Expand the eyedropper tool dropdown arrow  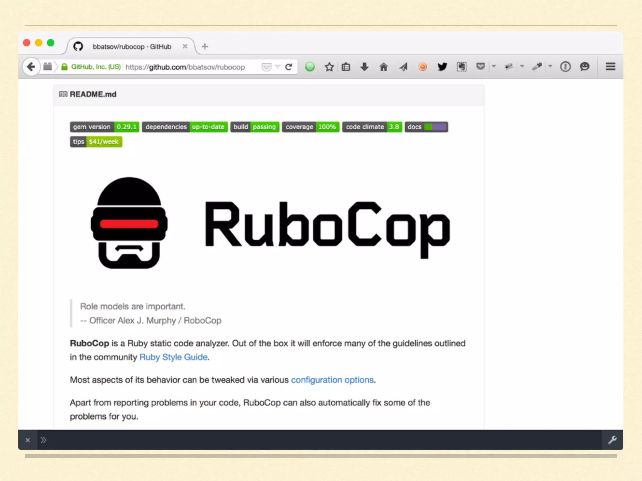pos(550,66)
